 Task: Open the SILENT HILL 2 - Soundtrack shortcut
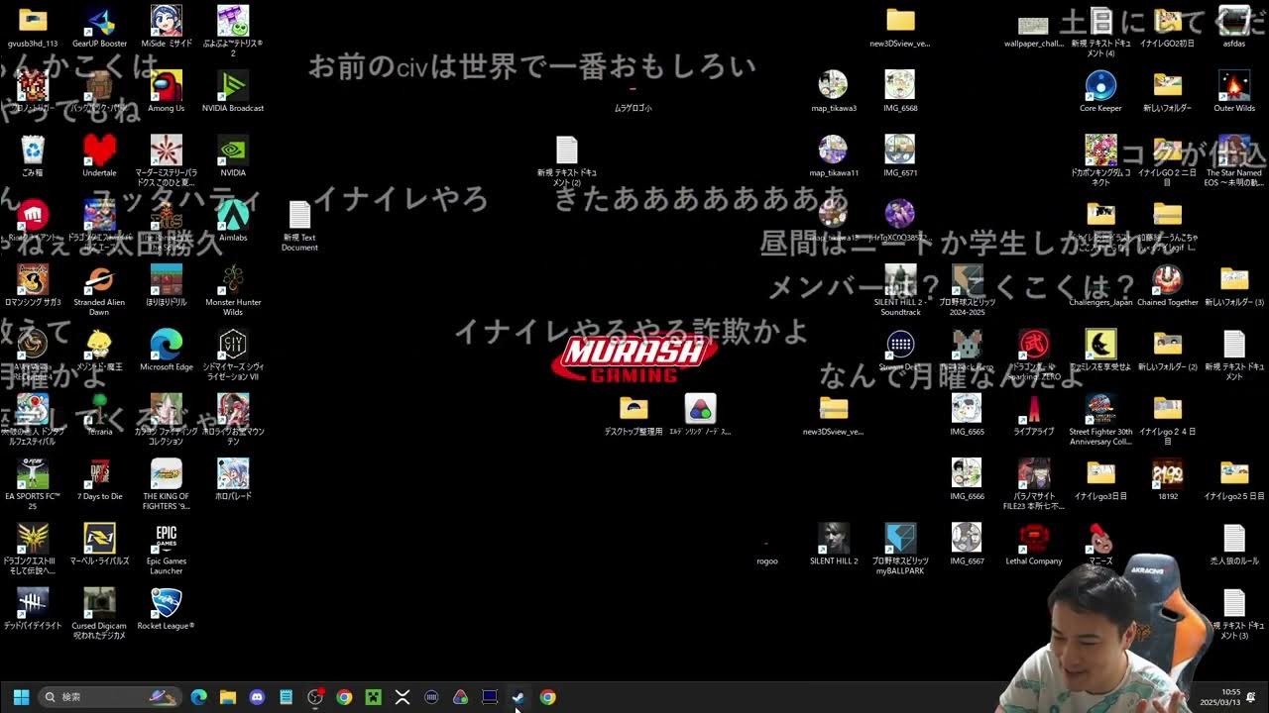900,280
